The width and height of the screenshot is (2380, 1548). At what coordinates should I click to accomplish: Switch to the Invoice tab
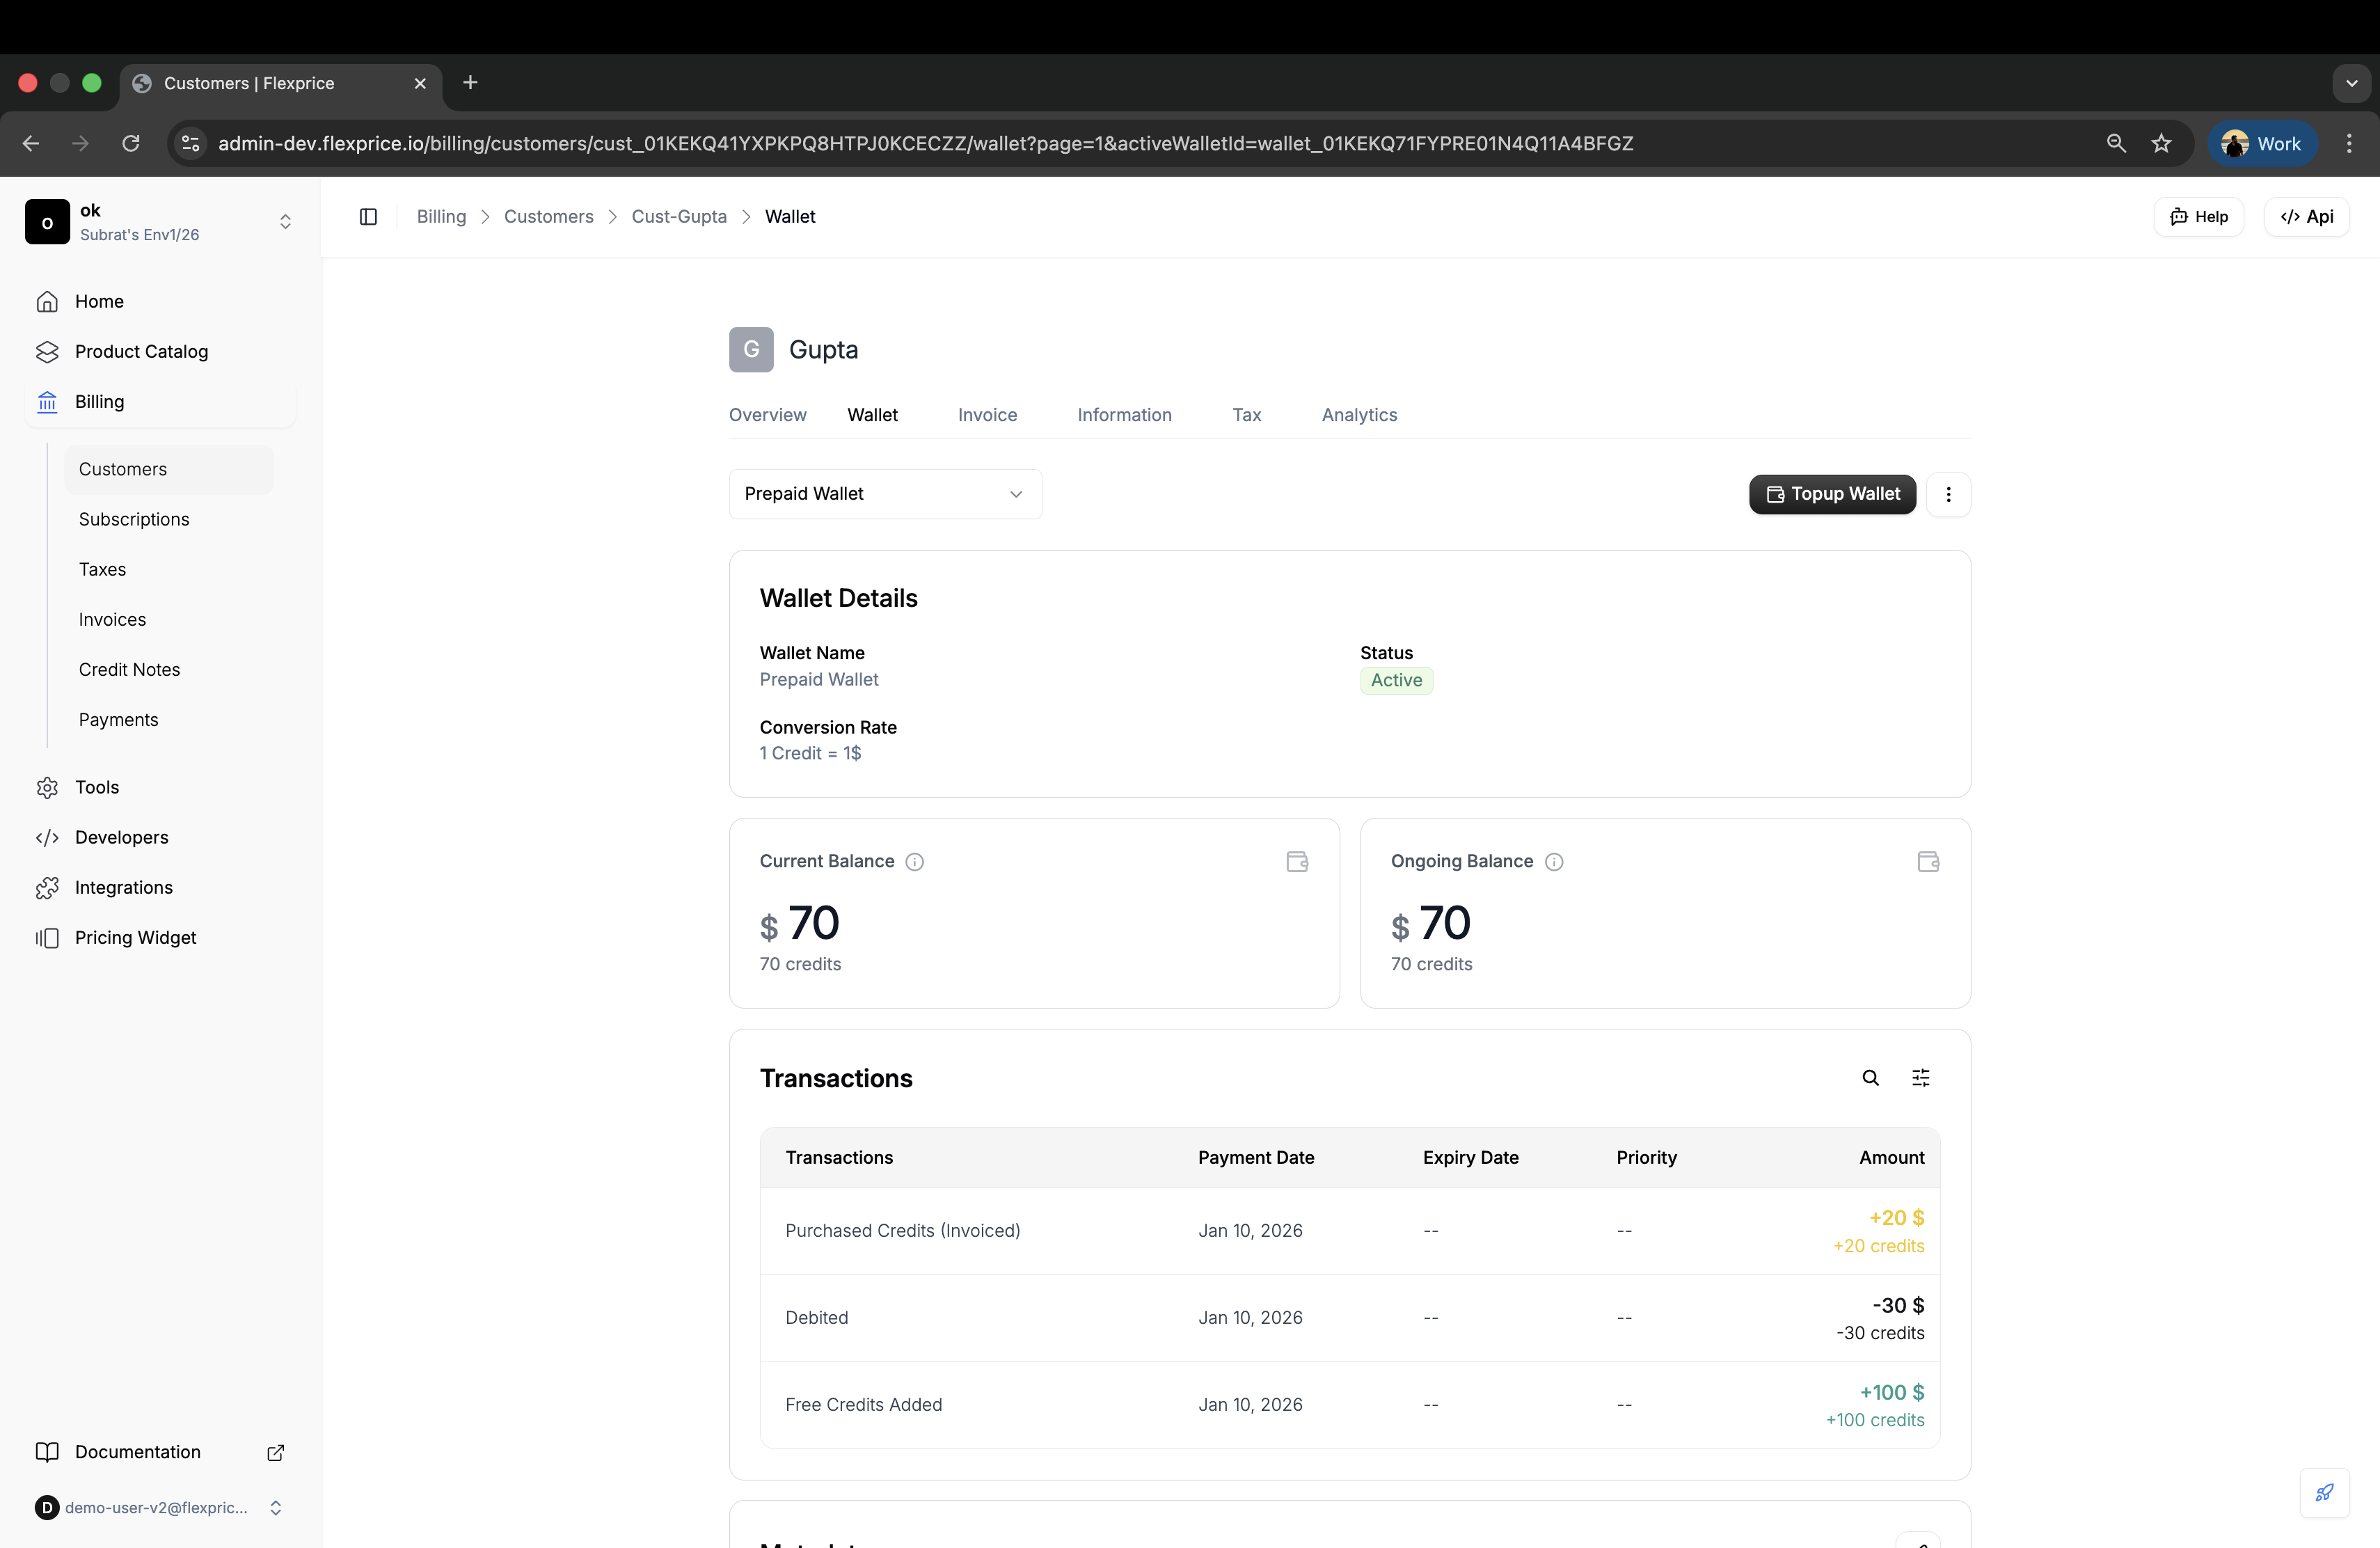point(987,415)
